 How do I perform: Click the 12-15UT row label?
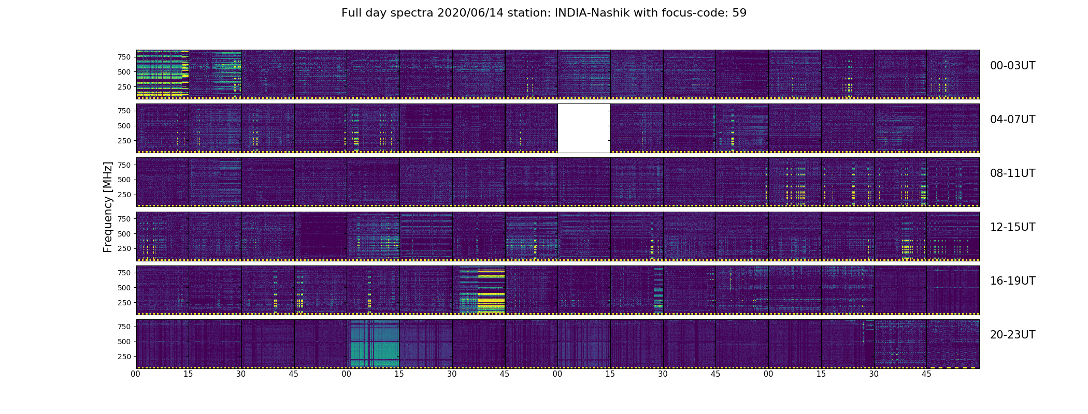coord(1012,227)
